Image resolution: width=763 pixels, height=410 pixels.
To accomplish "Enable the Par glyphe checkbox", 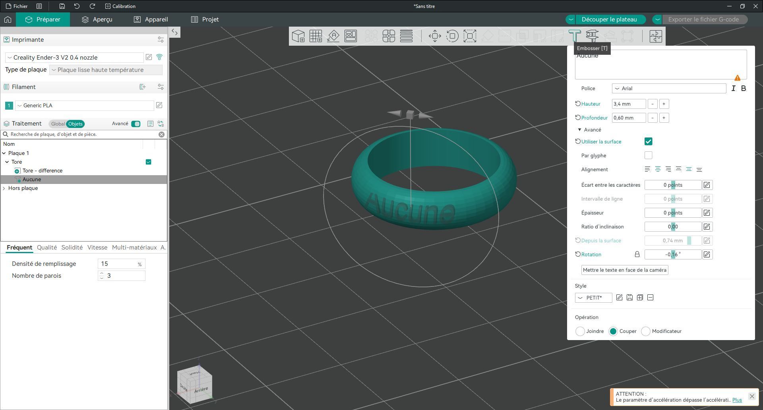I will pos(648,155).
